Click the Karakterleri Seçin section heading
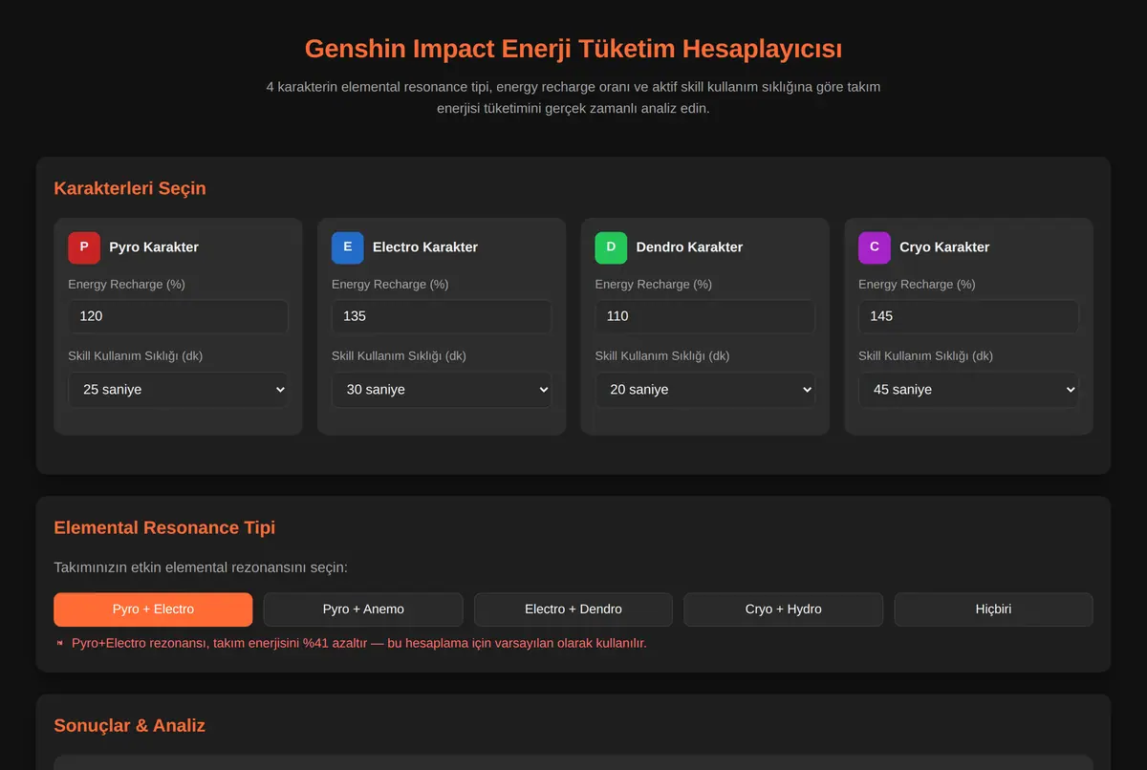The height and width of the screenshot is (770, 1147). (130, 188)
